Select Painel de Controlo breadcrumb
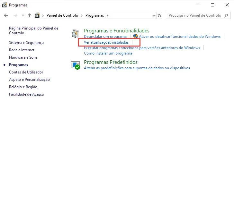Screen dimensions: 234x222 click(62, 15)
